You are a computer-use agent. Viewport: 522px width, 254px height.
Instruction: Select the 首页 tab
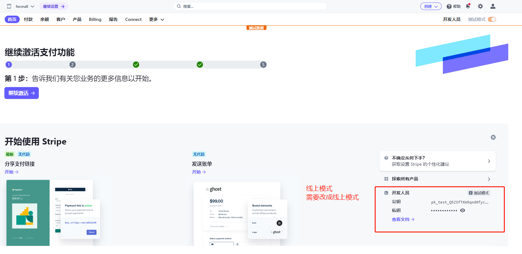pyautogui.click(x=12, y=19)
